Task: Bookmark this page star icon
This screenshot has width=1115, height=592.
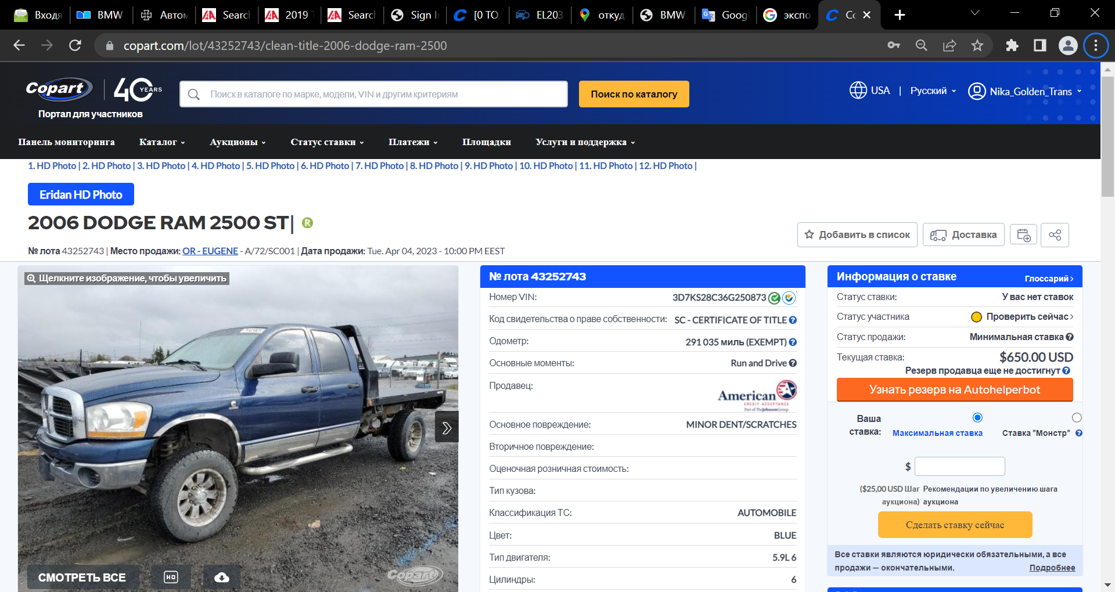Action: coord(977,45)
